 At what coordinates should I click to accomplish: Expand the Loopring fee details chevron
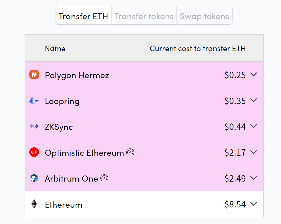click(254, 100)
